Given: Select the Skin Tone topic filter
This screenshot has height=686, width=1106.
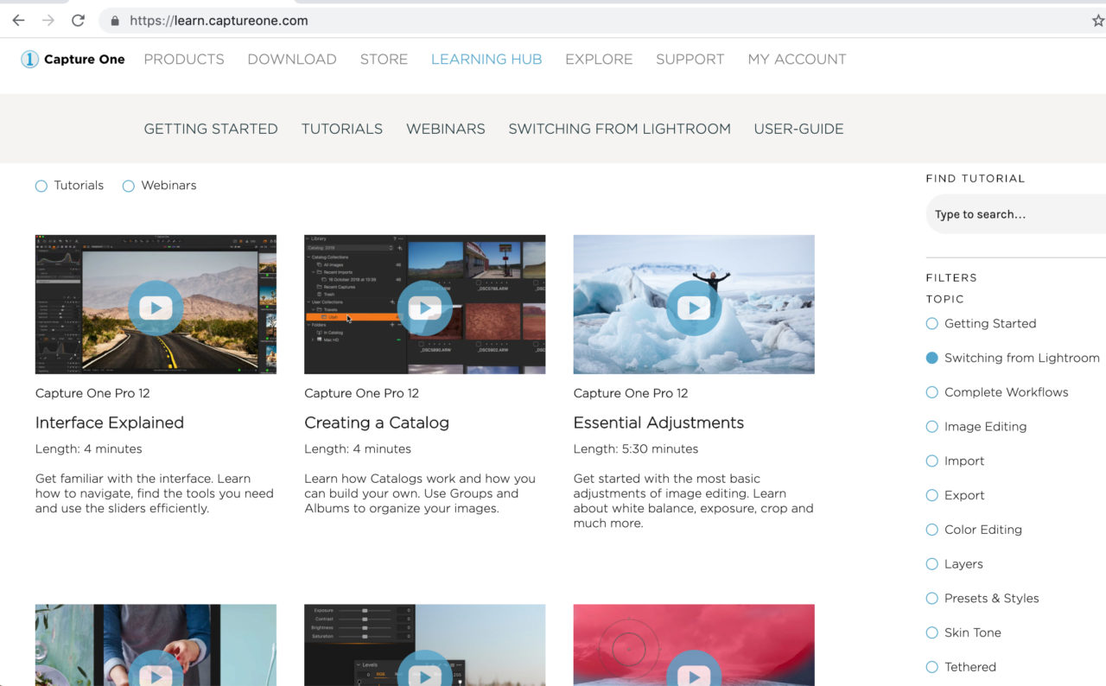Looking at the screenshot, I should 931,632.
